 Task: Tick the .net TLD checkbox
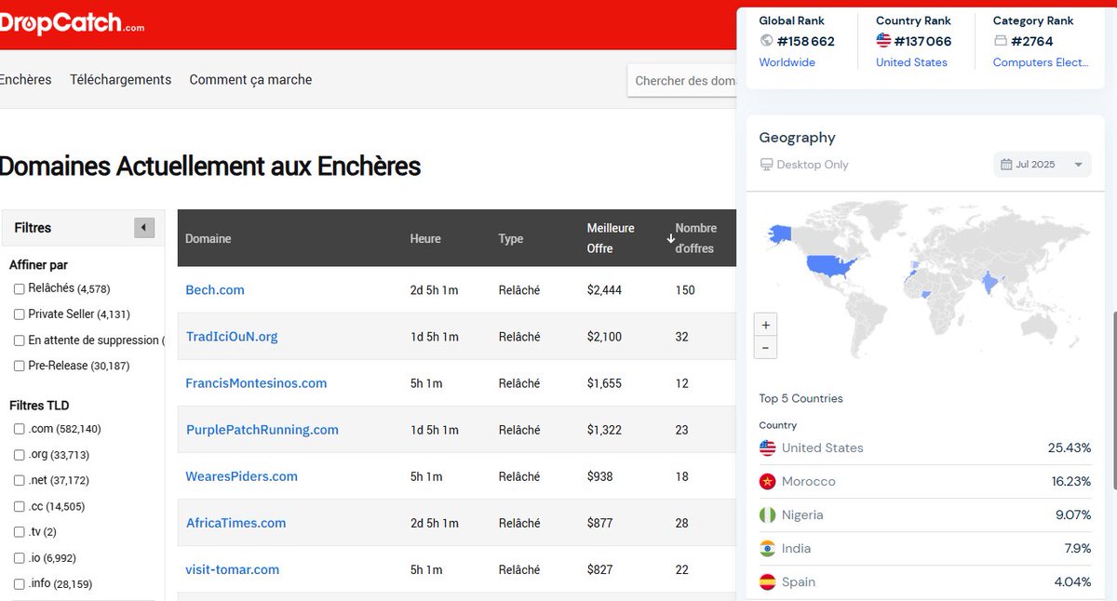[x=20, y=481]
